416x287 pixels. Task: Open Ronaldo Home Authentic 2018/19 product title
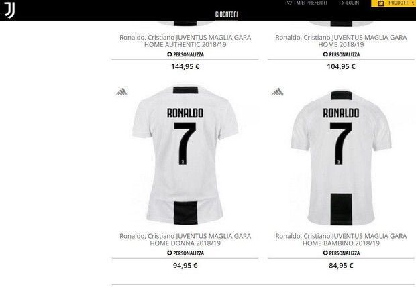coord(185,41)
